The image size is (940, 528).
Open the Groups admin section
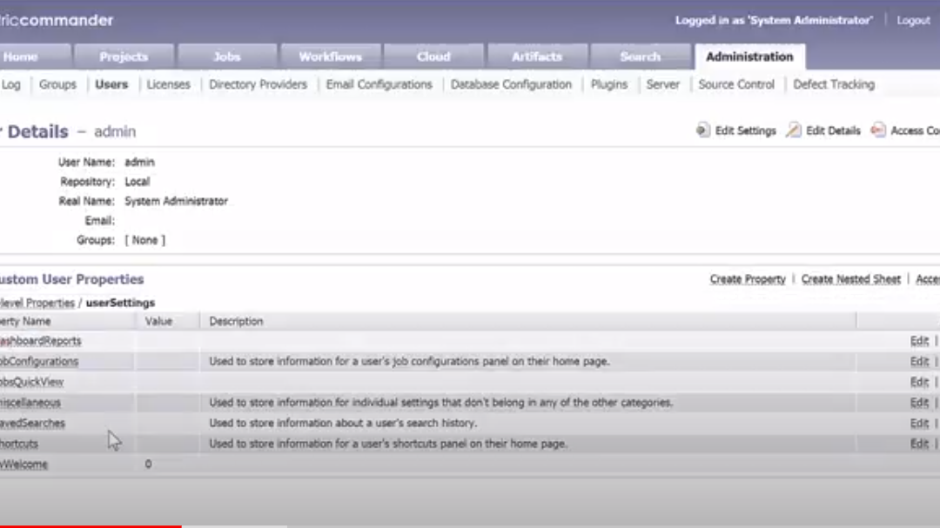(x=57, y=84)
